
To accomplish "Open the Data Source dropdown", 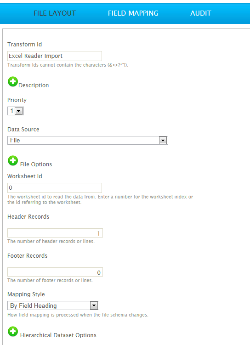I will (x=163, y=141).
